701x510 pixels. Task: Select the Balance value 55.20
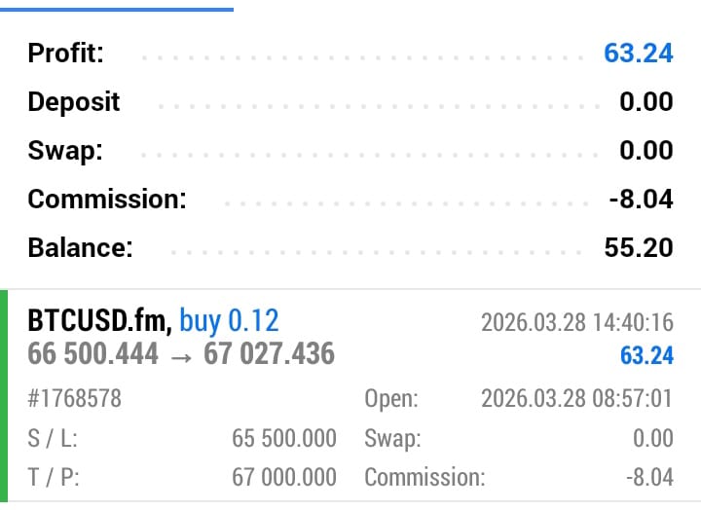[638, 247]
